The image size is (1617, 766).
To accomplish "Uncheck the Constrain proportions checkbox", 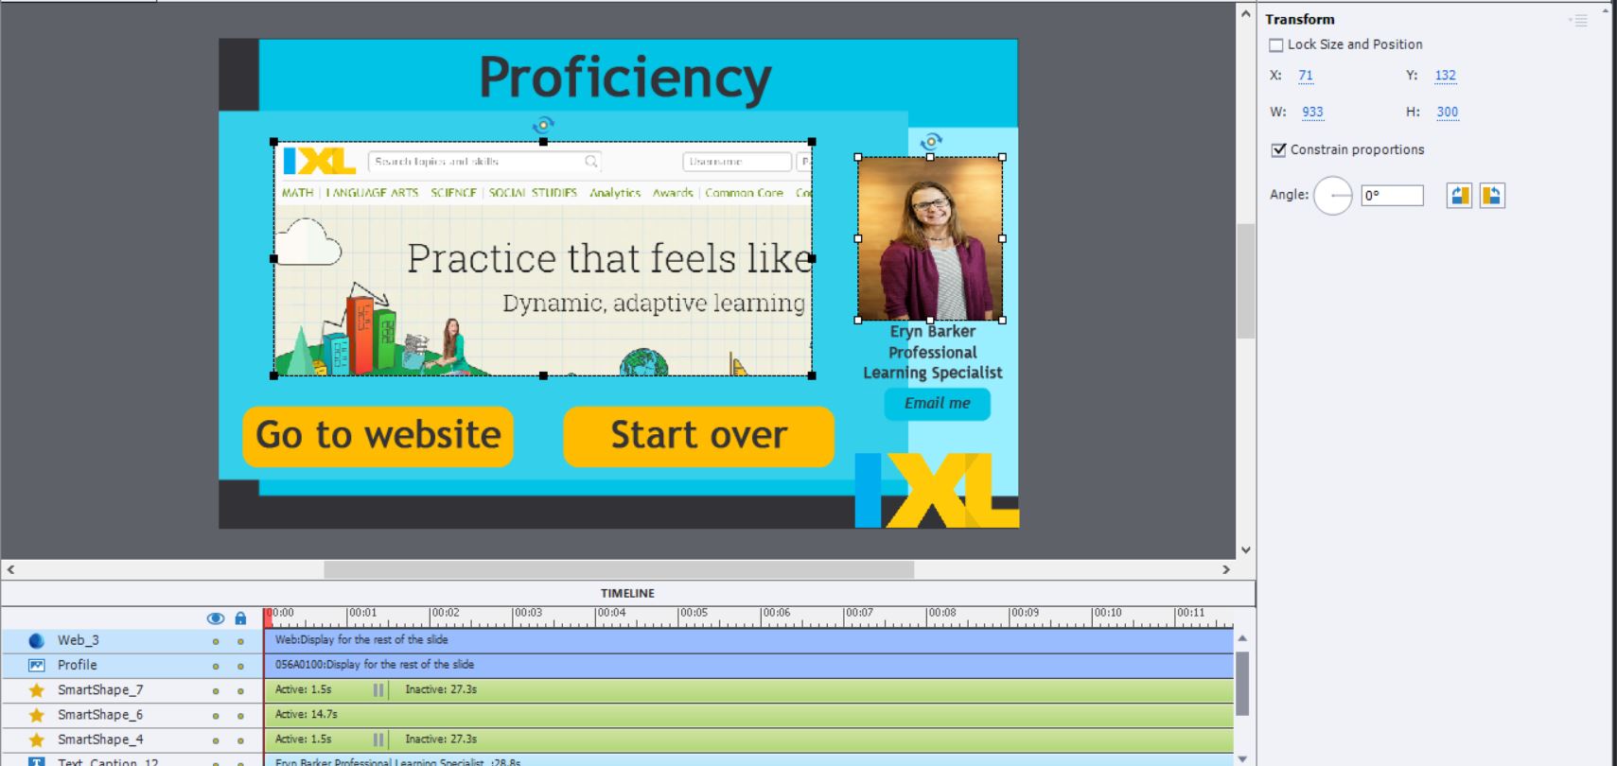I will (x=1278, y=149).
